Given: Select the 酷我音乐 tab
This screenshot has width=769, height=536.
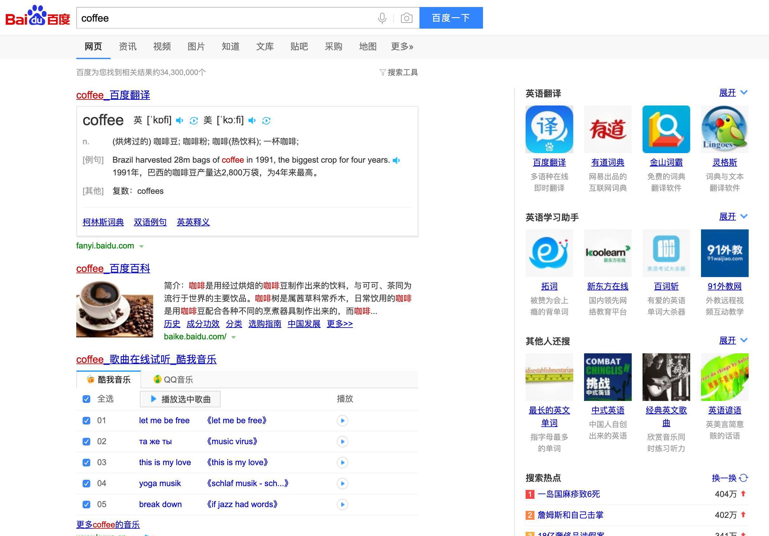Looking at the screenshot, I should pos(108,380).
